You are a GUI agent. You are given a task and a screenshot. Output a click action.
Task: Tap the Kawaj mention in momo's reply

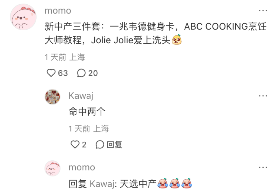[x=103, y=184]
